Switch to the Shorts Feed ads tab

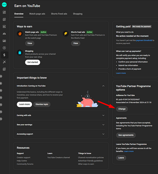(x=59, y=14)
